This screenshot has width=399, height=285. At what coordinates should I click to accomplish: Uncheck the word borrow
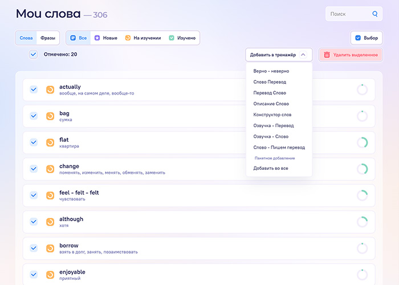[x=34, y=248]
